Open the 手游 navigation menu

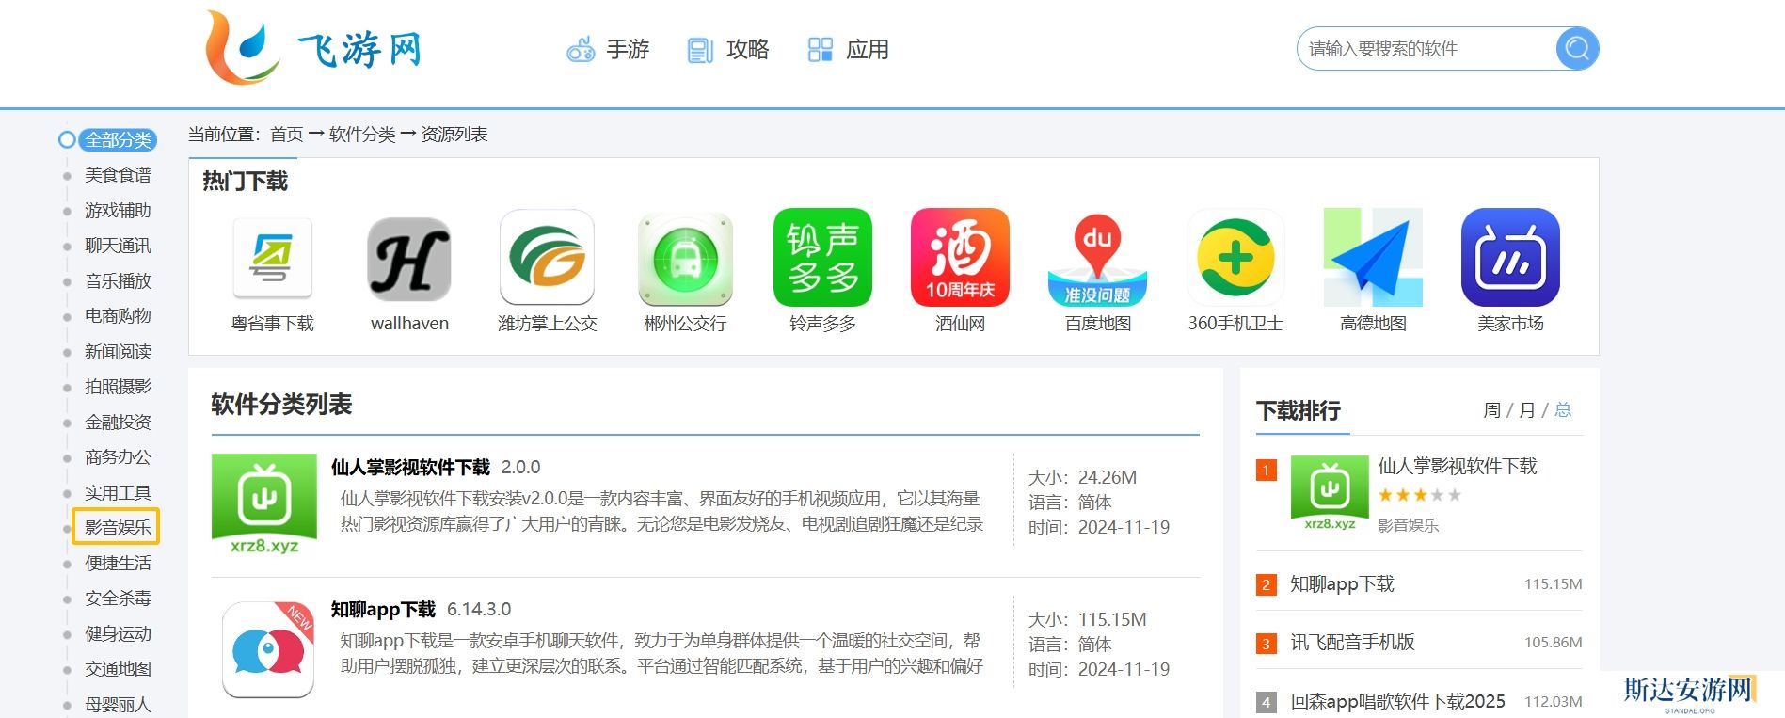point(609,49)
